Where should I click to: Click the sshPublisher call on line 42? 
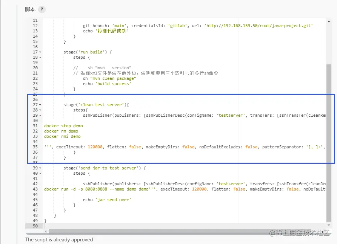coord(204,184)
